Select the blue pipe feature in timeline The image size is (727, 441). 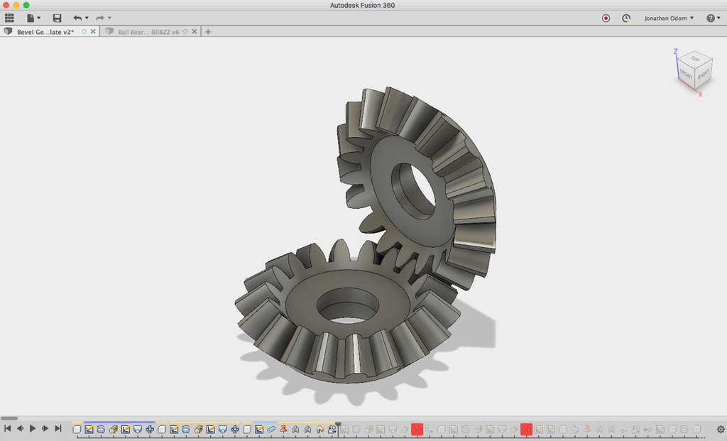coord(271,430)
